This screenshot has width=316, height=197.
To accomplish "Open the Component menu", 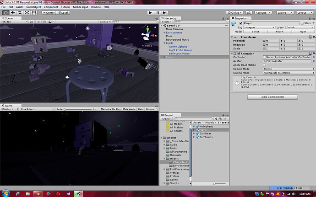I will 51,7.
